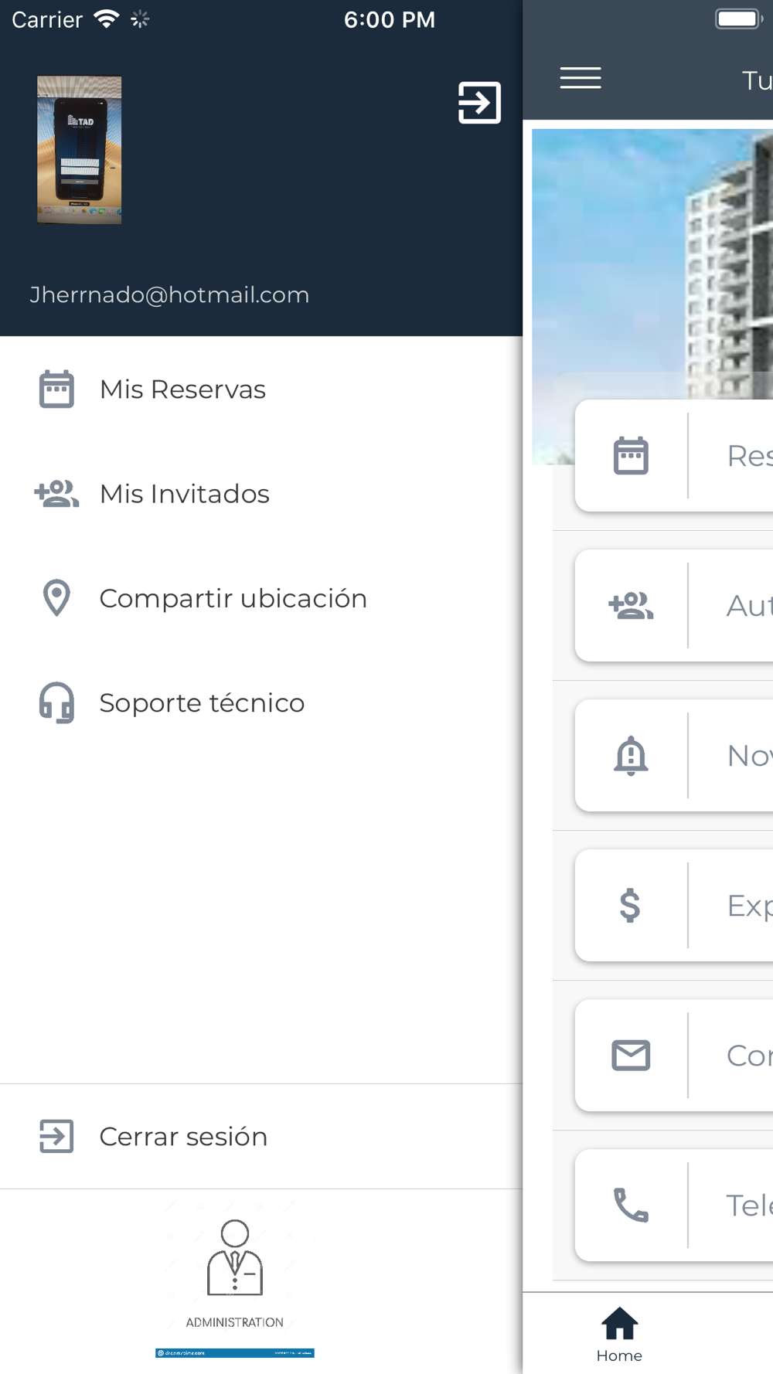Tap the exit icon beside Cerrar sesión
Screen dimensions: 773x1374
(x=56, y=1136)
